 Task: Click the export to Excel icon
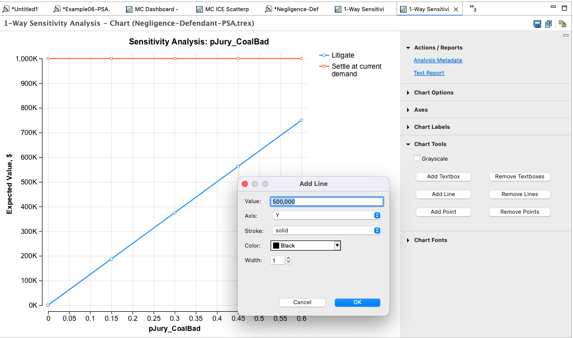[562, 24]
